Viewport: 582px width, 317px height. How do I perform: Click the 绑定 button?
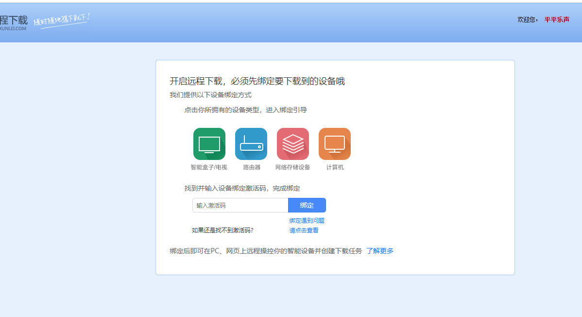click(x=307, y=205)
